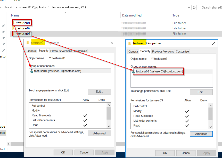
Task: Click the user icon beside testuser01@contoso.com
Action: (32, 71)
